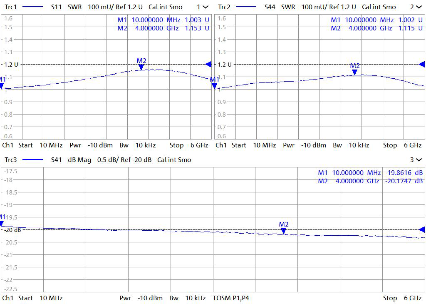Open the diagram 1 dropdown chevron

click(x=206, y=7)
